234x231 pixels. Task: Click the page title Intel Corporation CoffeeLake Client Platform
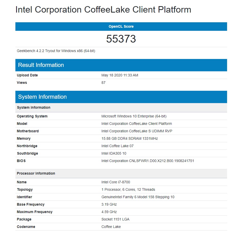(103, 10)
